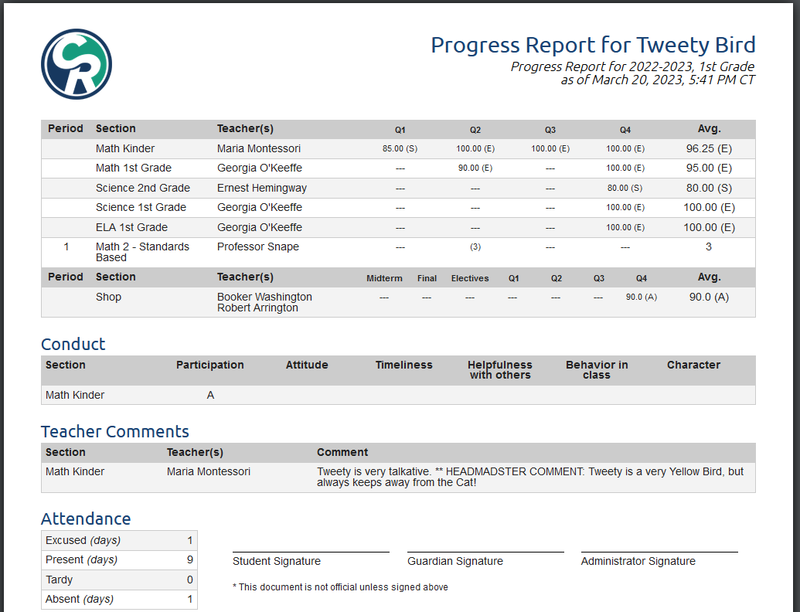This screenshot has width=800, height=612.
Task: Click the Shop Q4 grade 90.0 (A)
Action: point(641,297)
